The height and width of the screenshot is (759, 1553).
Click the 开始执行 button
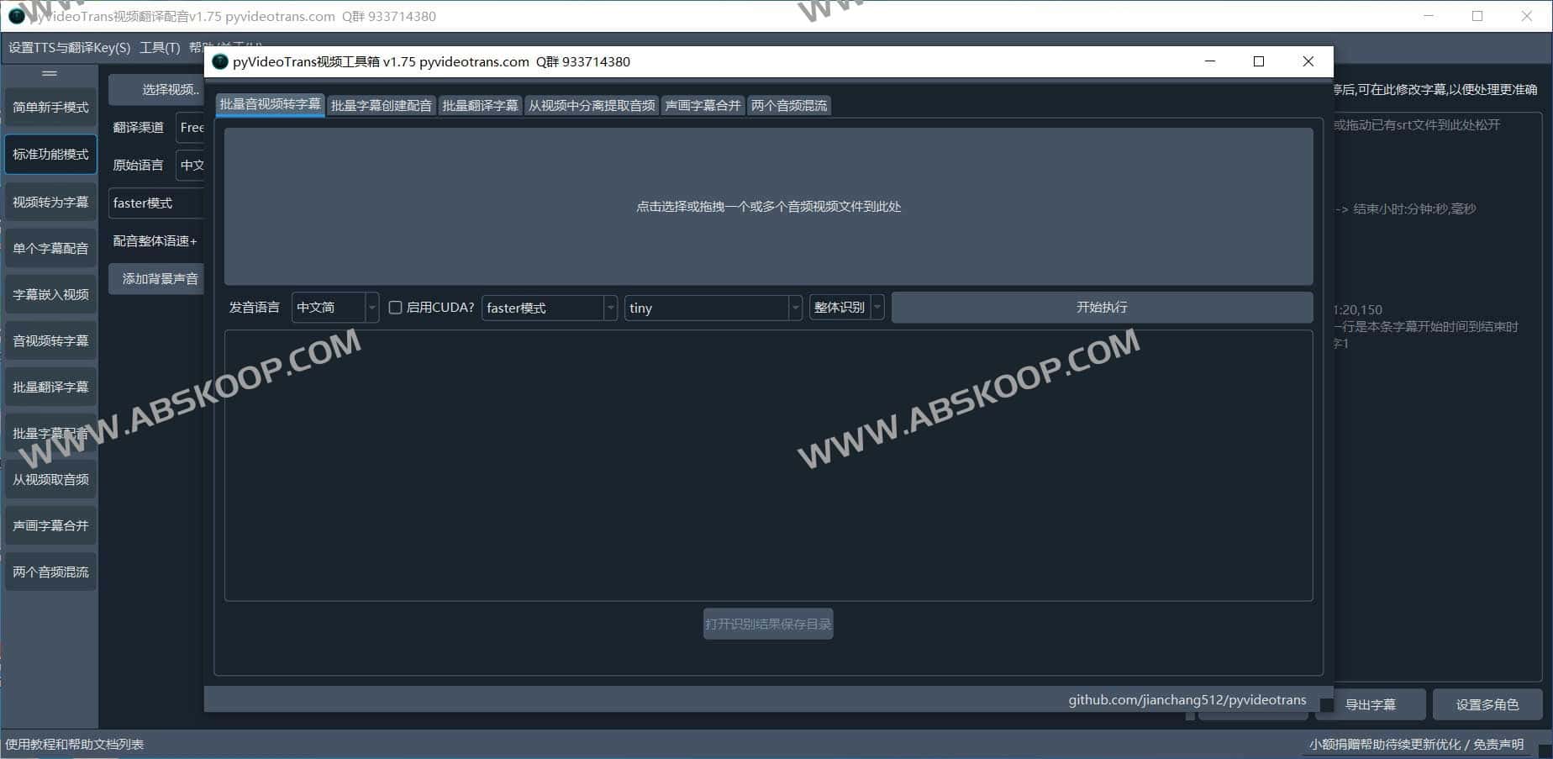point(1101,308)
